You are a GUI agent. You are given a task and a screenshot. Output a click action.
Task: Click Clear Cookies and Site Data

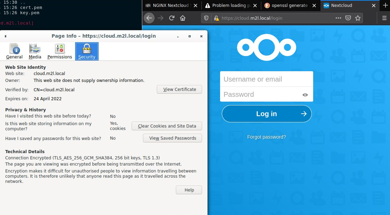[x=167, y=126]
